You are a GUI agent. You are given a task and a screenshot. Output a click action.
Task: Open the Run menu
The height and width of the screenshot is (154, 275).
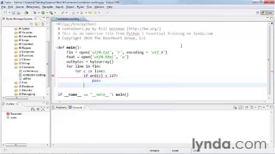click(89, 7)
